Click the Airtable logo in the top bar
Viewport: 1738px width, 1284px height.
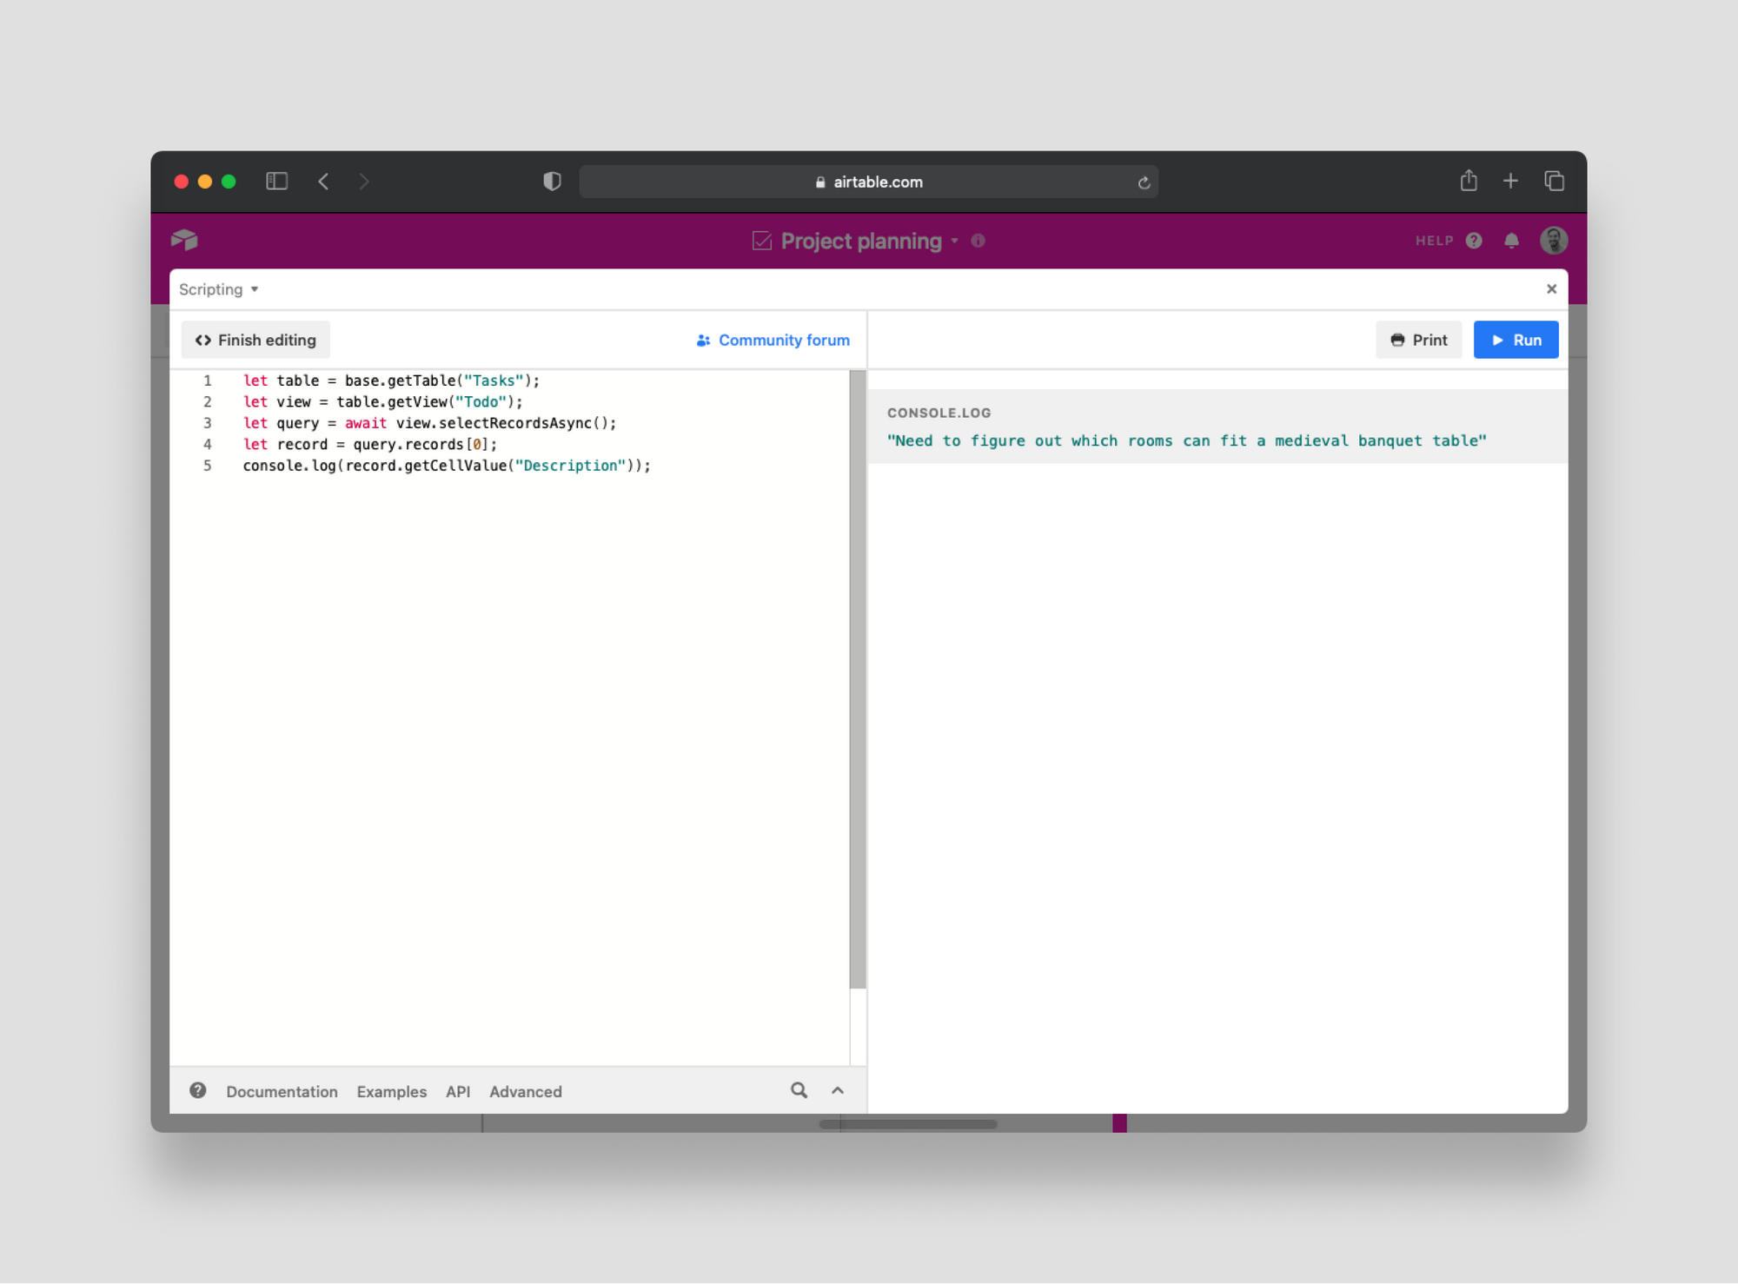(x=185, y=241)
